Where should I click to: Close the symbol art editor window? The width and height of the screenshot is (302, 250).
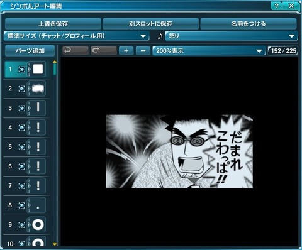click(x=291, y=6)
